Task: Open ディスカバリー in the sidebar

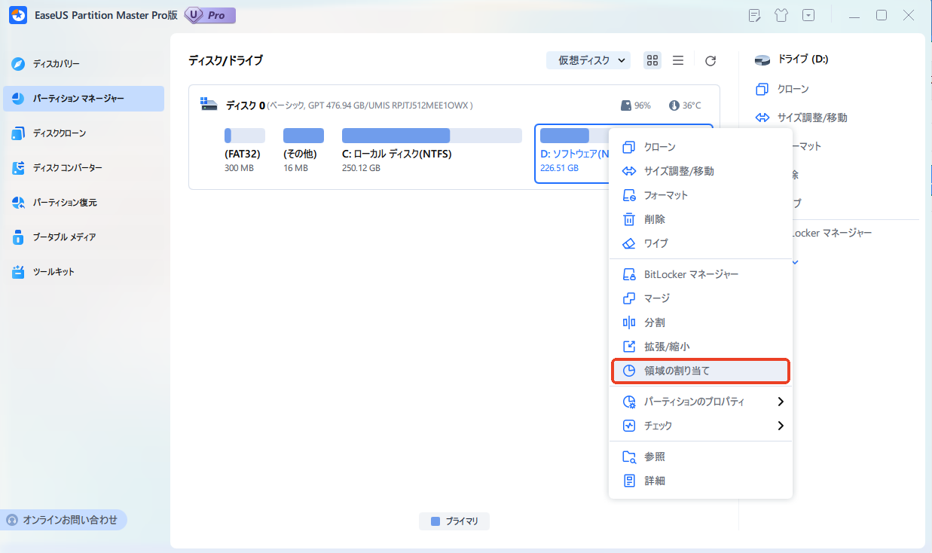Action: (56, 64)
